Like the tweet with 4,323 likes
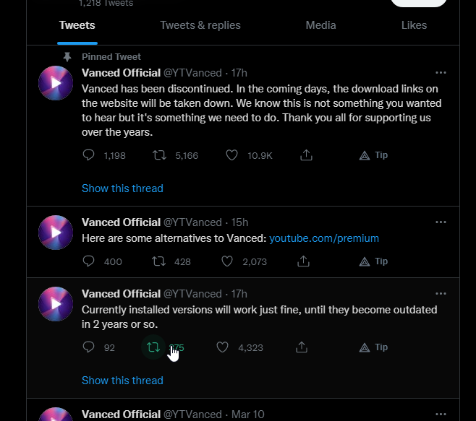The height and width of the screenshot is (421, 476). 223,347
